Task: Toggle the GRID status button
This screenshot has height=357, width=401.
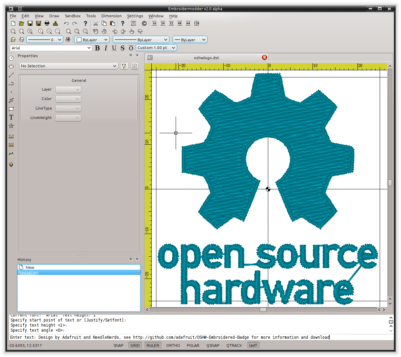Action: (135, 346)
